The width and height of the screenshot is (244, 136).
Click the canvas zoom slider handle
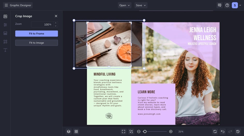(x=145, y=132)
